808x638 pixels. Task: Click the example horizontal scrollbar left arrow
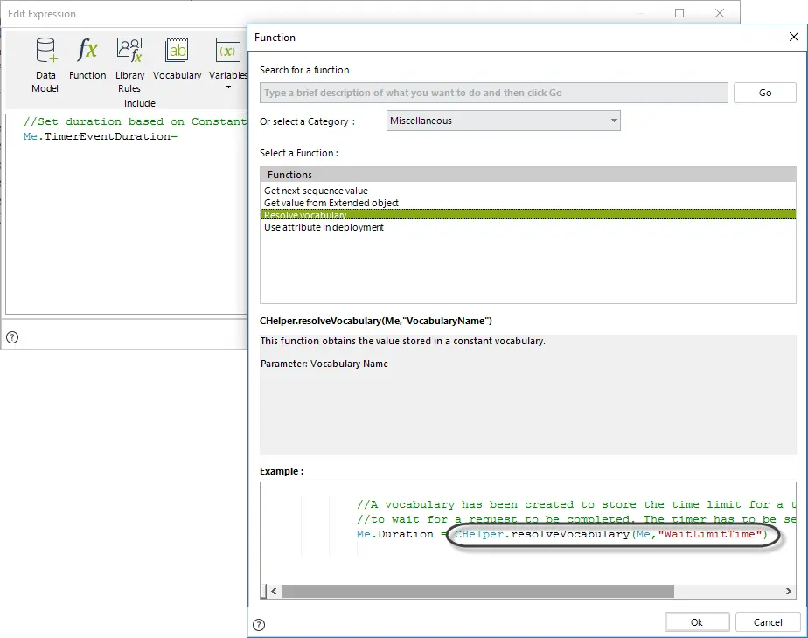(275, 591)
